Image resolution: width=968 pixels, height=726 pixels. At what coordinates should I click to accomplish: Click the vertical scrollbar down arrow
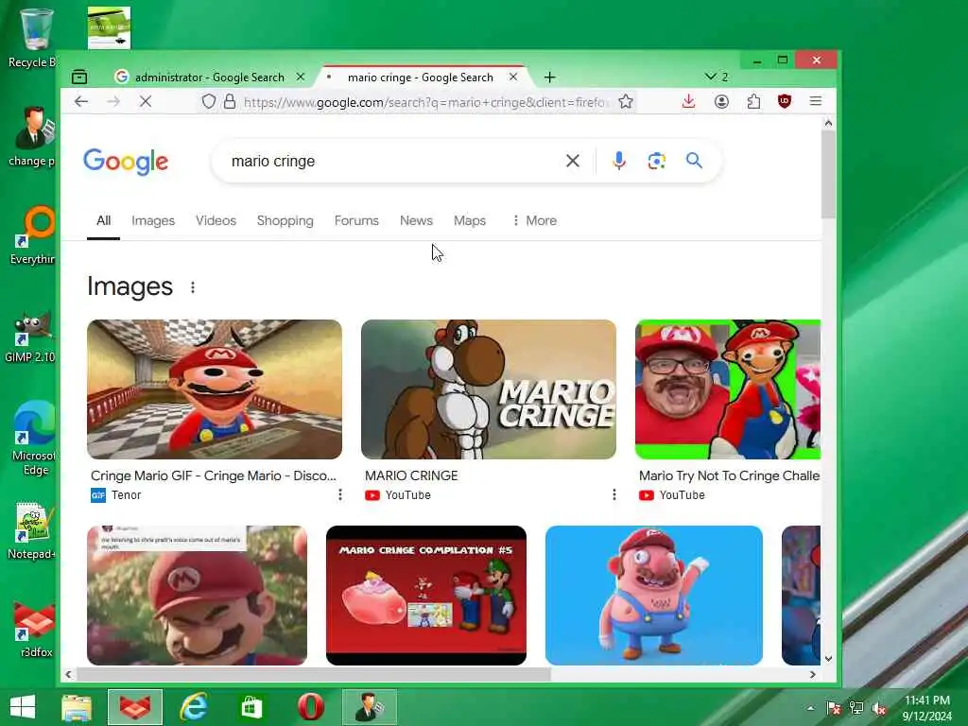point(828,659)
